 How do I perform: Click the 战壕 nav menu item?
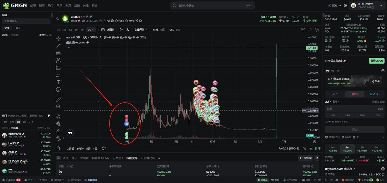[x=33, y=5]
